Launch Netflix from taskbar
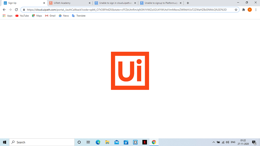 coord(144,142)
